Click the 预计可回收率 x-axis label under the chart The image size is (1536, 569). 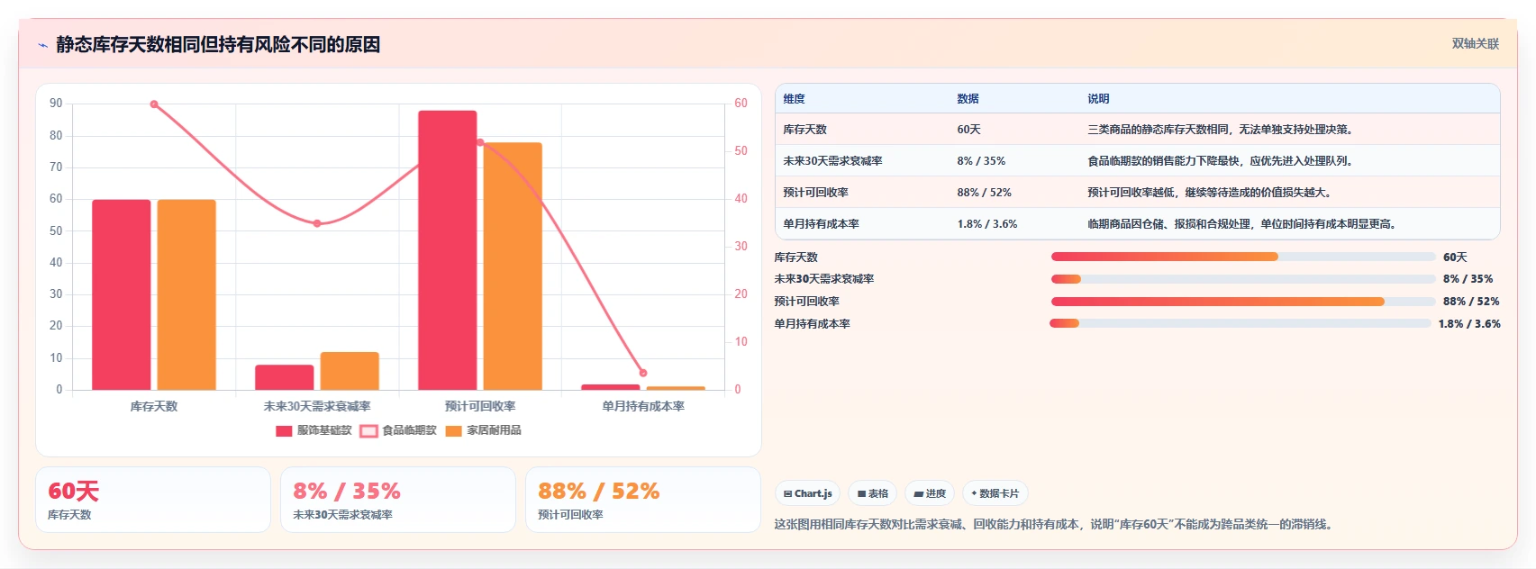pyautogui.click(x=480, y=407)
